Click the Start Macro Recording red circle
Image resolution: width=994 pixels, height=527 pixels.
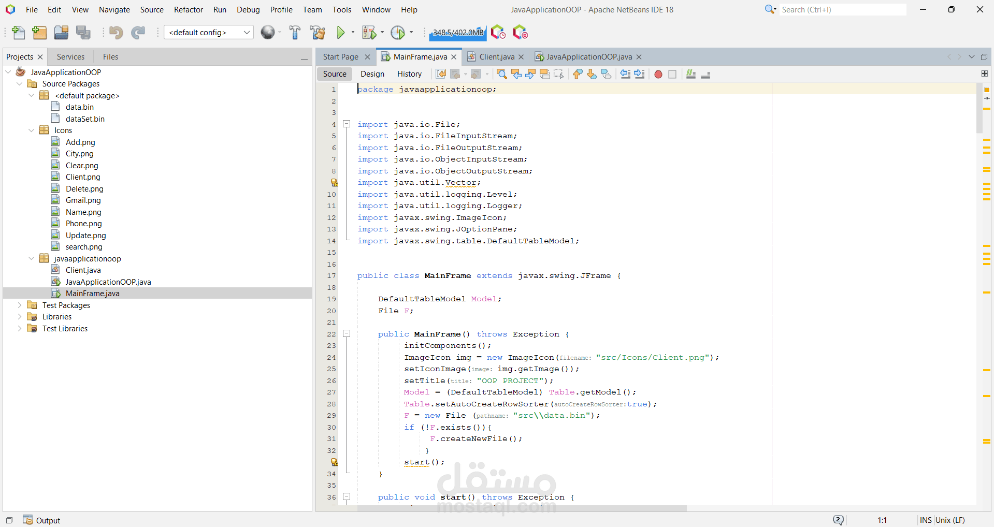[x=658, y=75]
